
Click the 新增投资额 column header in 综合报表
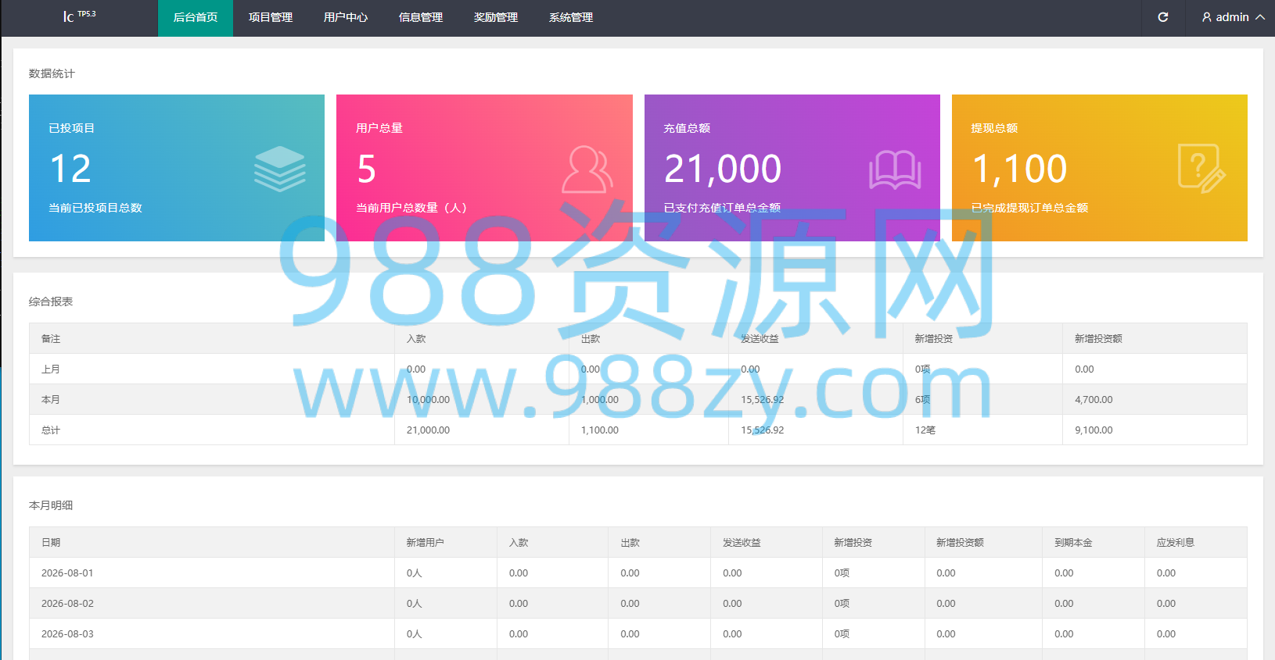pyautogui.click(x=1098, y=338)
